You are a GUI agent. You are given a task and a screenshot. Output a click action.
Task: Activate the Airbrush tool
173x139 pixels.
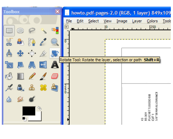click(x=9, y=88)
